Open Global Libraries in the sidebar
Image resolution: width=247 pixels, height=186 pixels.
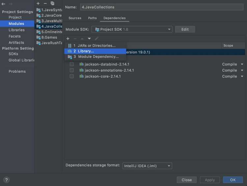click(x=21, y=60)
